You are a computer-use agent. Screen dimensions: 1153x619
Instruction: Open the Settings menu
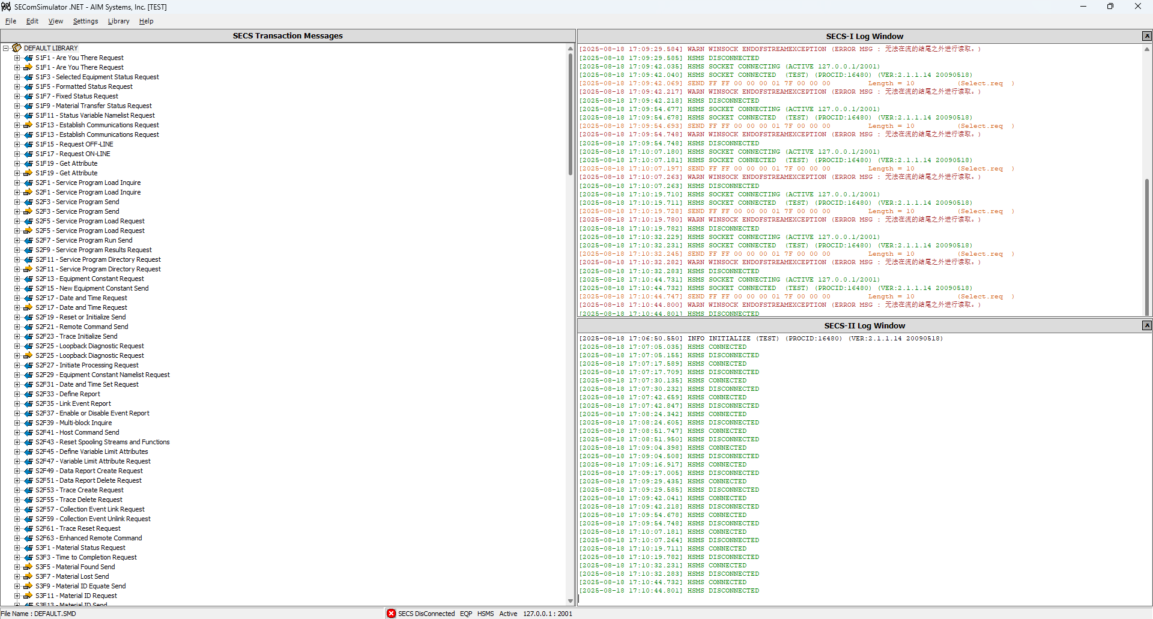pos(85,21)
